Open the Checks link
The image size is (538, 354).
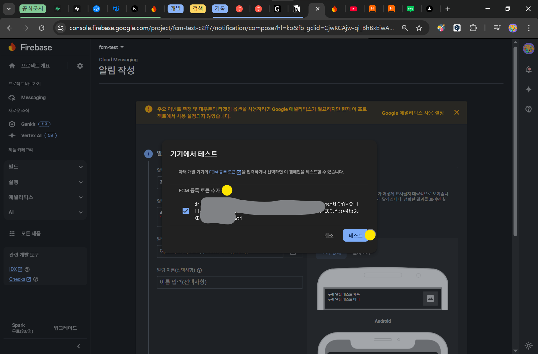20,279
